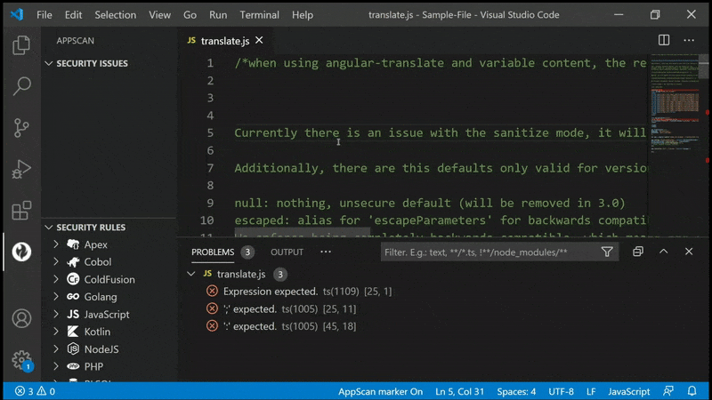
Task: Maximize the panel with the up chevron
Action: pyautogui.click(x=663, y=252)
